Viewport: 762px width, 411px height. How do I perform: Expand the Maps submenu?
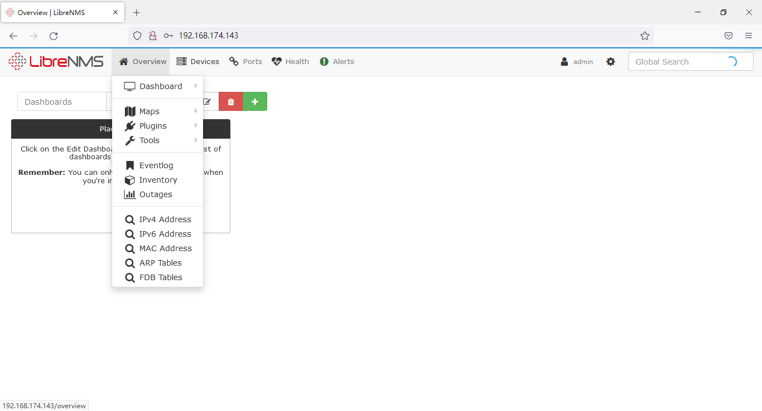coord(149,111)
